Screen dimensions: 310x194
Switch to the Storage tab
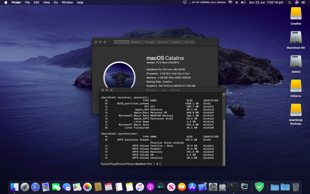tap(149, 42)
